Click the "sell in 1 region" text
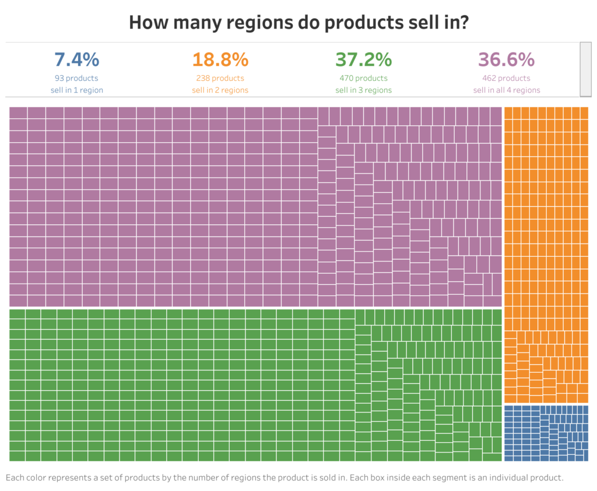597x491 pixels. (x=76, y=90)
